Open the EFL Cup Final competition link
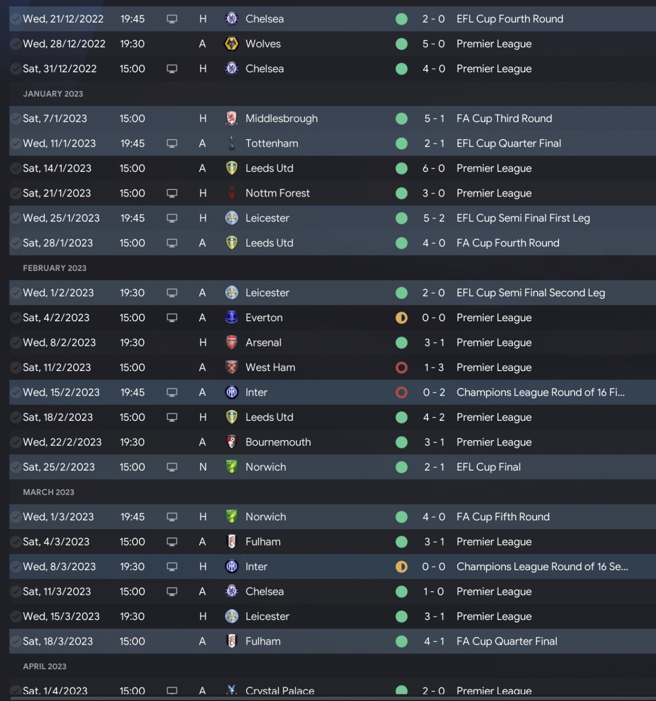The width and height of the screenshot is (656, 701). click(x=488, y=467)
